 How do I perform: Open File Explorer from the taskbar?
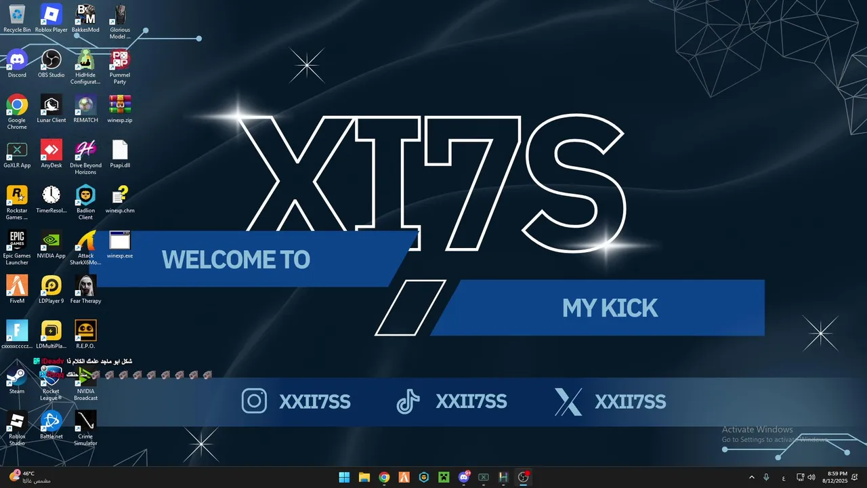(x=364, y=477)
